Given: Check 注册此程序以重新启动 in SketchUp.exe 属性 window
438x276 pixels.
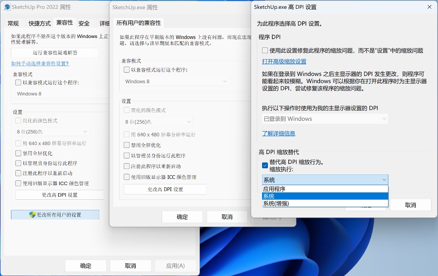Looking at the screenshot, I should point(127,166).
